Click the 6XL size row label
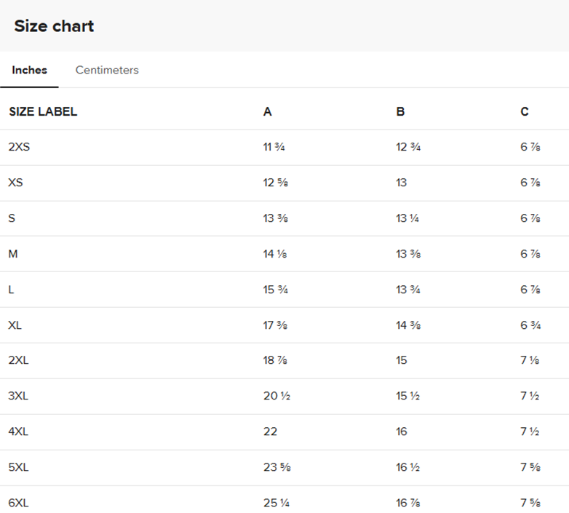569x513 pixels. [x=18, y=504]
